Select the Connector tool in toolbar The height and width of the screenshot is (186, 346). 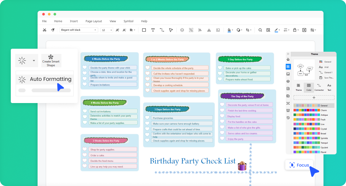pyautogui.click(x=162, y=30)
